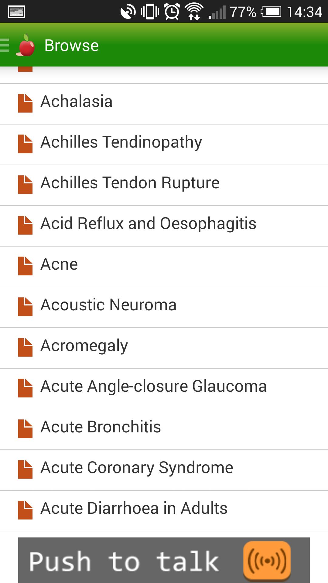Viewport: 328px width, 583px height.
Task: Open the Acute Coronary Syndrome article
Action: tap(137, 468)
